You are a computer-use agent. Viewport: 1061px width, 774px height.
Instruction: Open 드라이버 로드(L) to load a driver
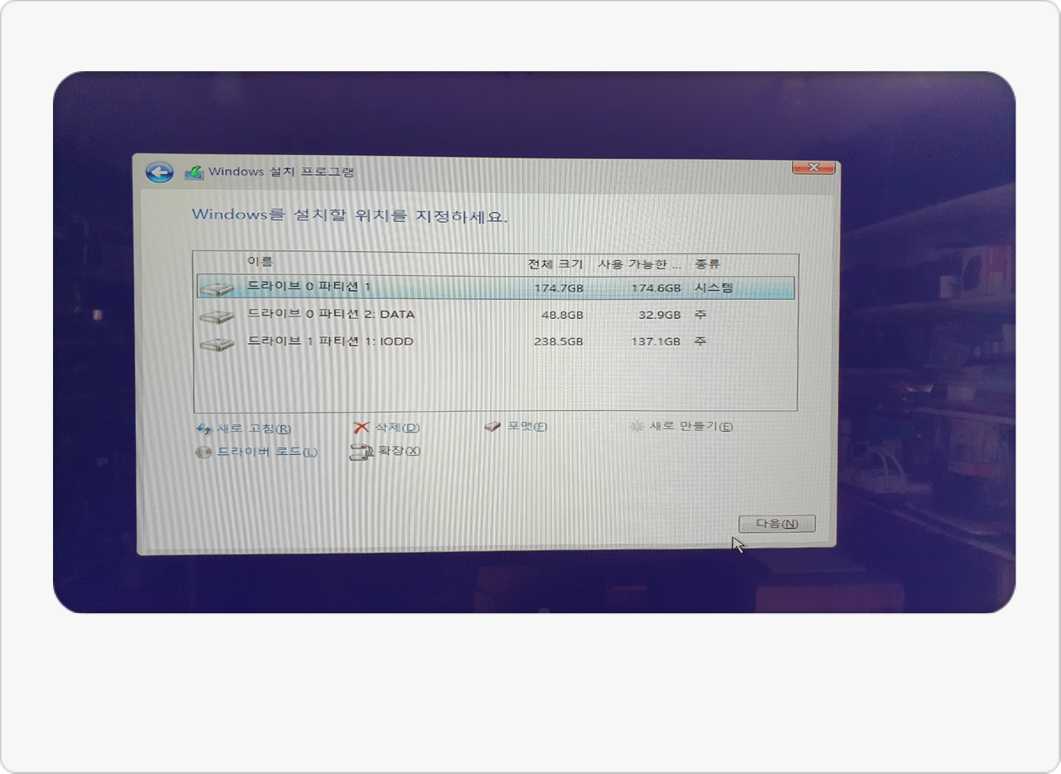pos(267,452)
